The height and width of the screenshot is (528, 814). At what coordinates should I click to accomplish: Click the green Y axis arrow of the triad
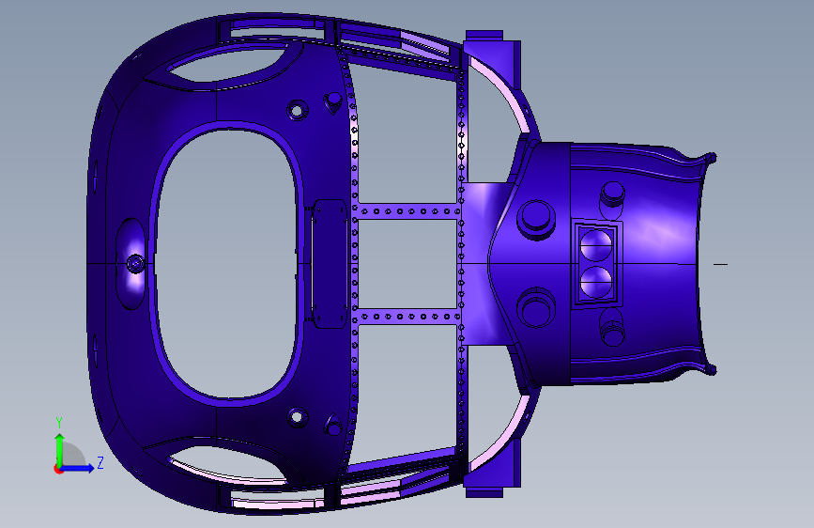point(59,450)
